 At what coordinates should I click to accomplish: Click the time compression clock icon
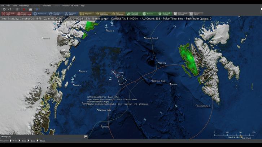[x=4, y=9]
